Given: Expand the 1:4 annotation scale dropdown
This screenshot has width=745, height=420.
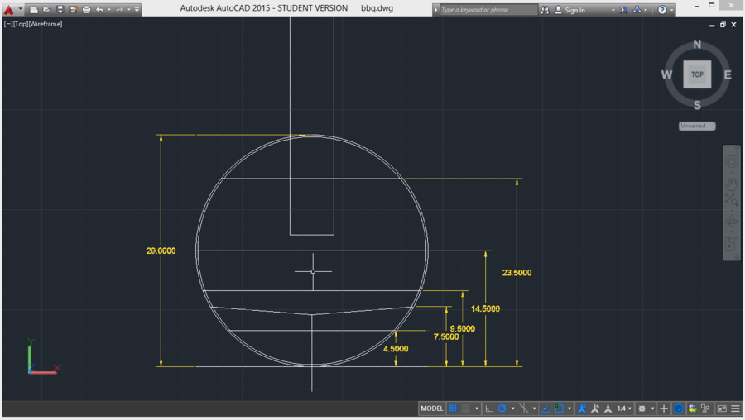Looking at the screenshot, I should [x=624, y=408].
